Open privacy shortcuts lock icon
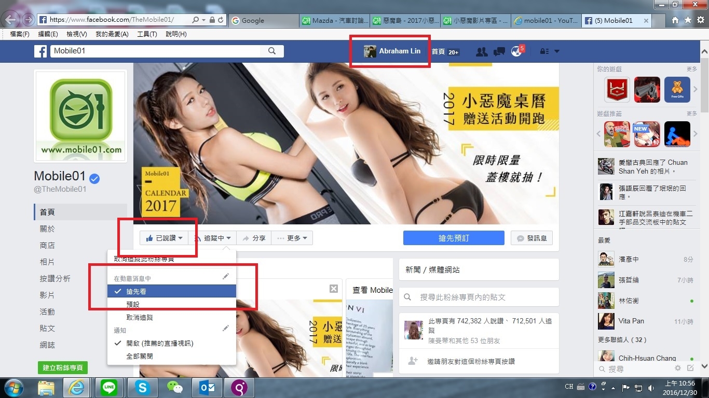 point(544,52)
